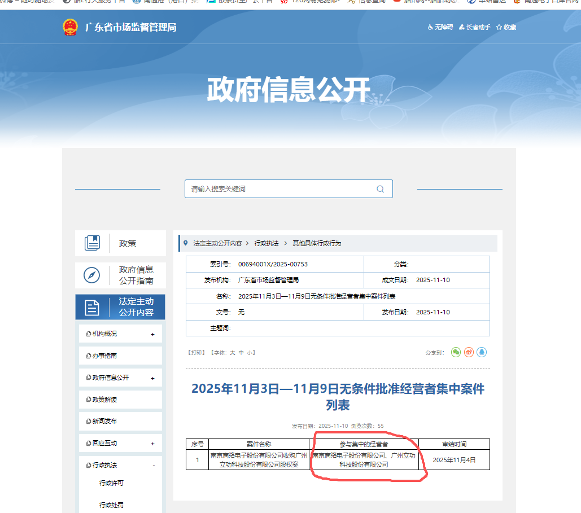The width and height of the screenshot is (581, 513).
Task: Click the 发布日期 value in info table
Action: point(433,312)
